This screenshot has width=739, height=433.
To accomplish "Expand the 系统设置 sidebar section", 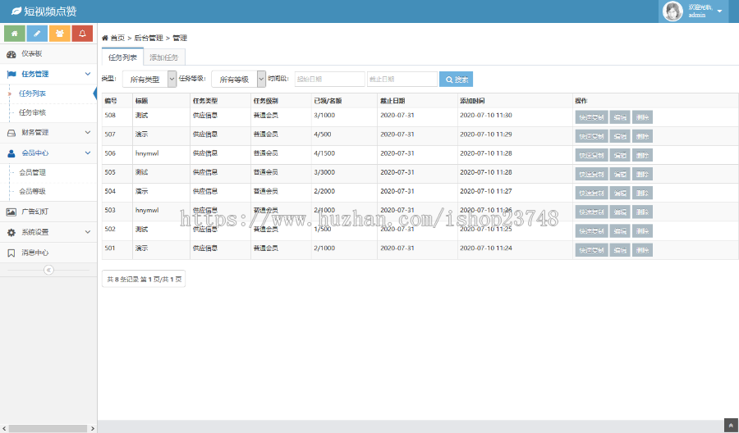I will click(48, 232).
